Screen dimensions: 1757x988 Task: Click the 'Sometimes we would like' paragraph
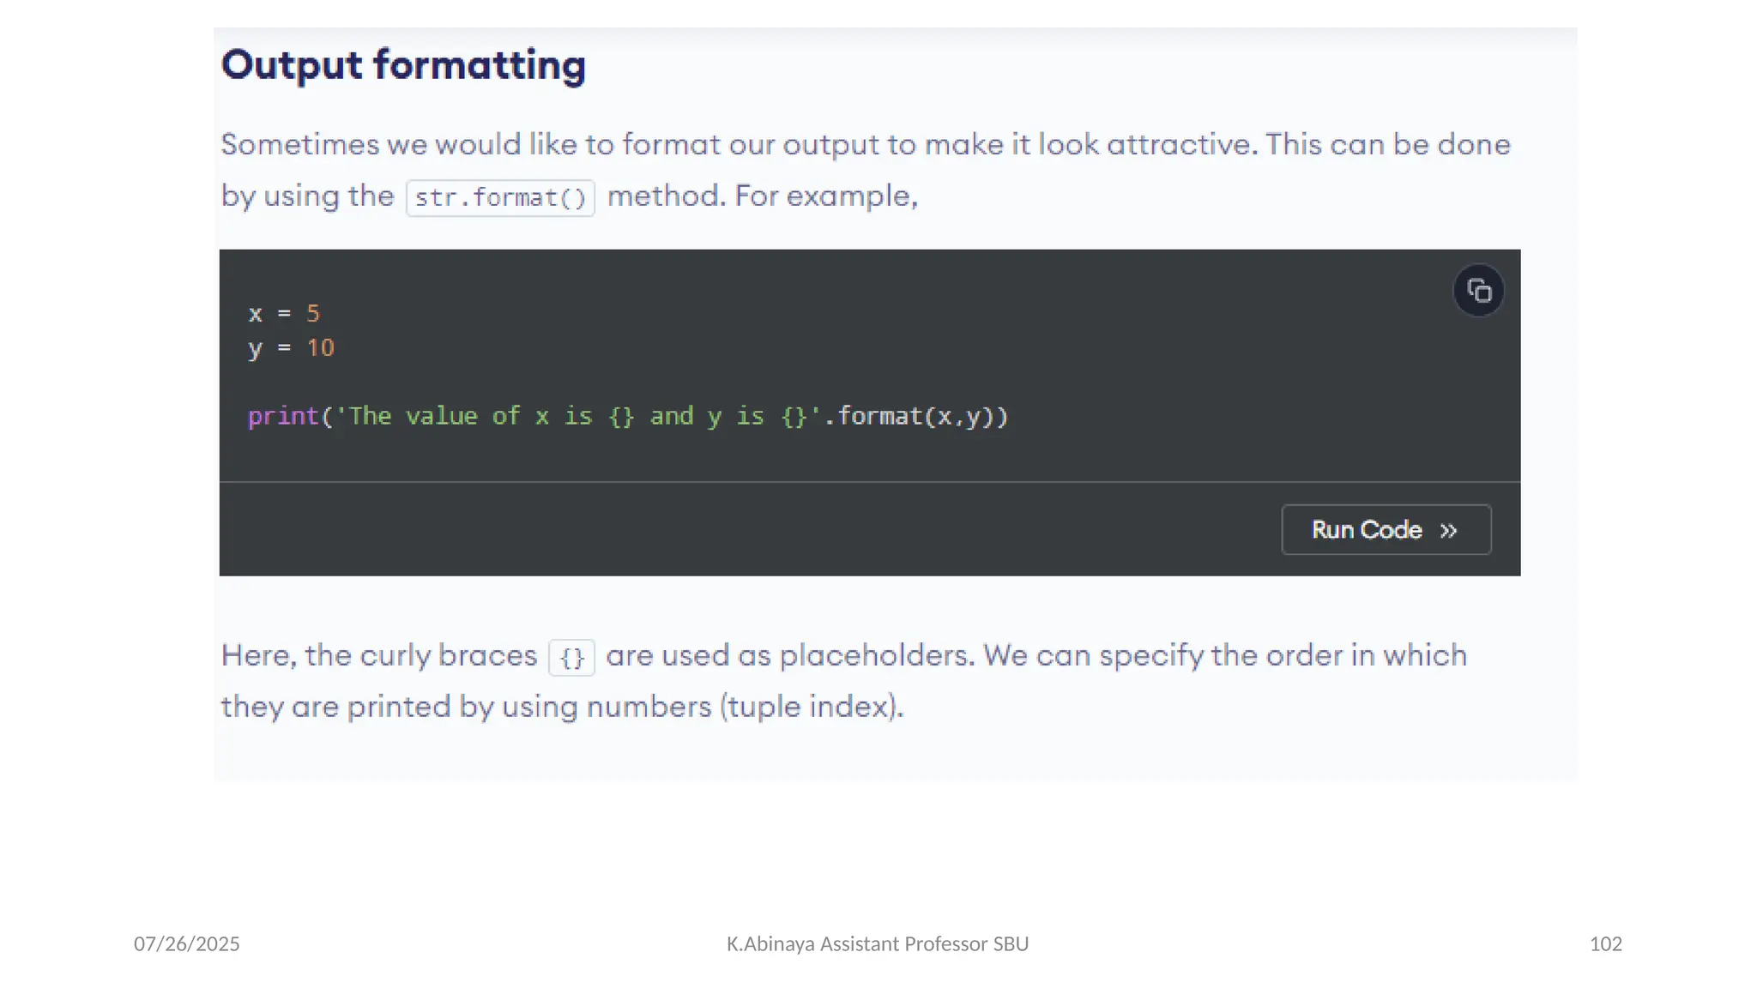pyautogui.click(x=865, y=144)
